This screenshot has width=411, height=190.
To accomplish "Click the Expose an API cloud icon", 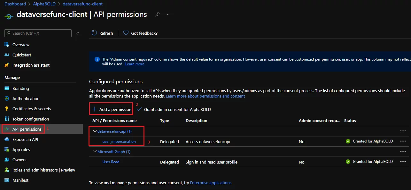I will point(7,139).
